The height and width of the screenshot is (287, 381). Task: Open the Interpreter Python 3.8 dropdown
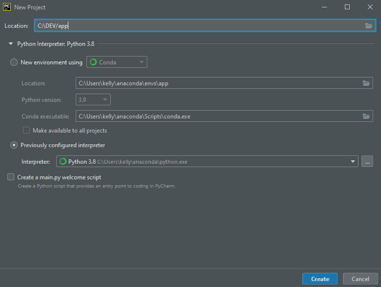click(x=207, y=161)
